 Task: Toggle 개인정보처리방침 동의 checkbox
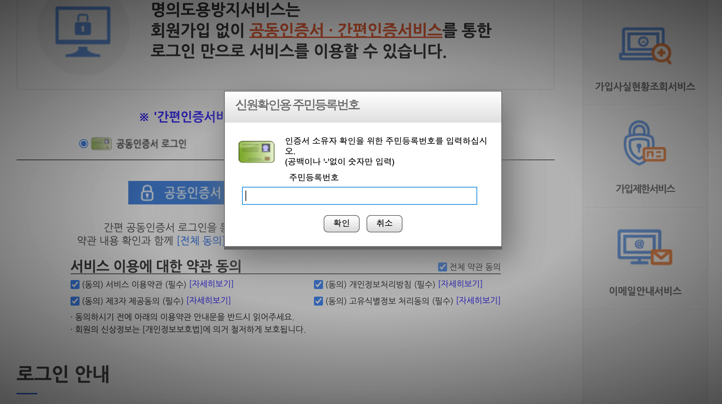[x=318, y=285]
